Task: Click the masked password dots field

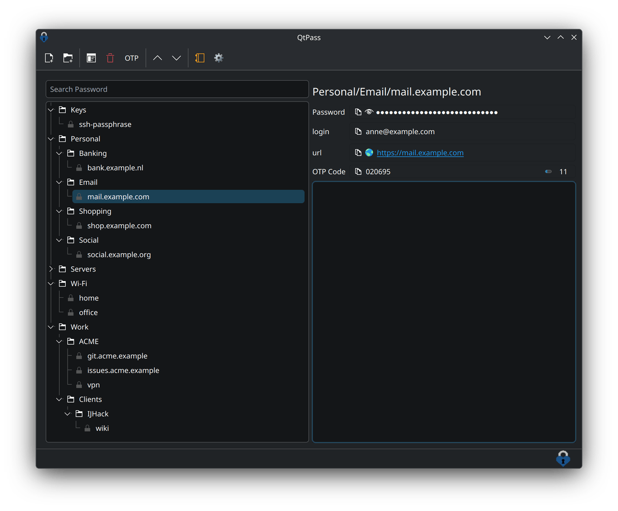Action: coord(436,112)
